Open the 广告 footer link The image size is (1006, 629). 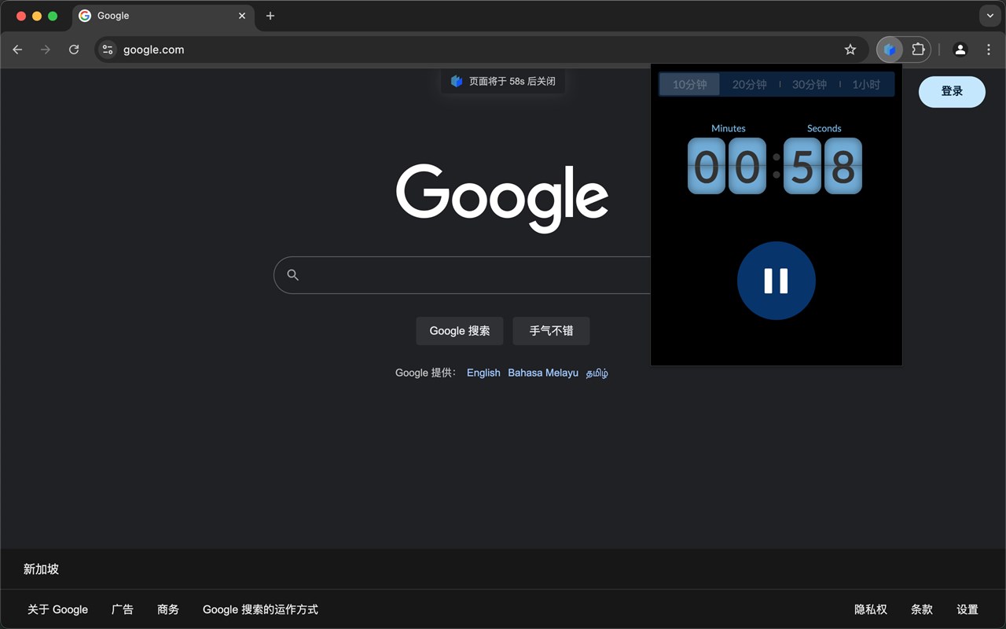(x=123, y=609)
